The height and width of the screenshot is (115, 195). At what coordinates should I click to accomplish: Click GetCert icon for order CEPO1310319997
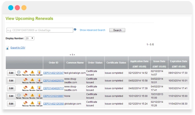39,96
